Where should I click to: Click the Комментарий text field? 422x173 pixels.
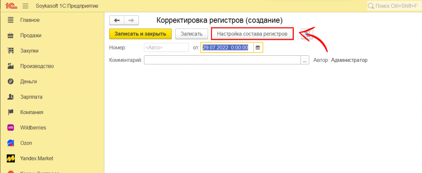pos(223,60)
